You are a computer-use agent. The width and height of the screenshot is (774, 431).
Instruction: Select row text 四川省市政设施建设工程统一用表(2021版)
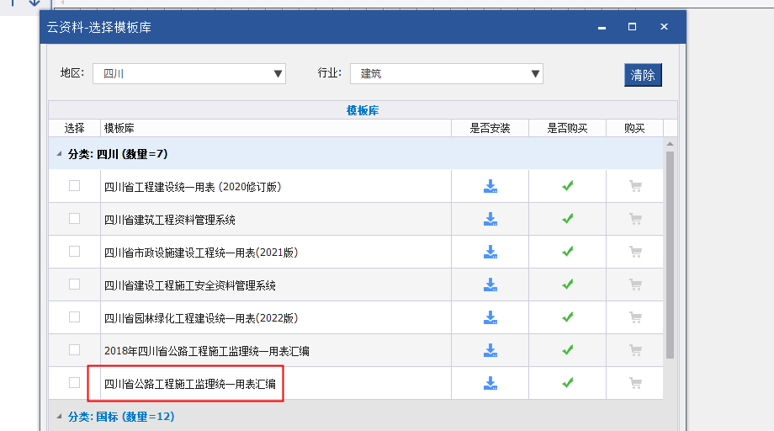pyautogui.click(x=201, y=253)
